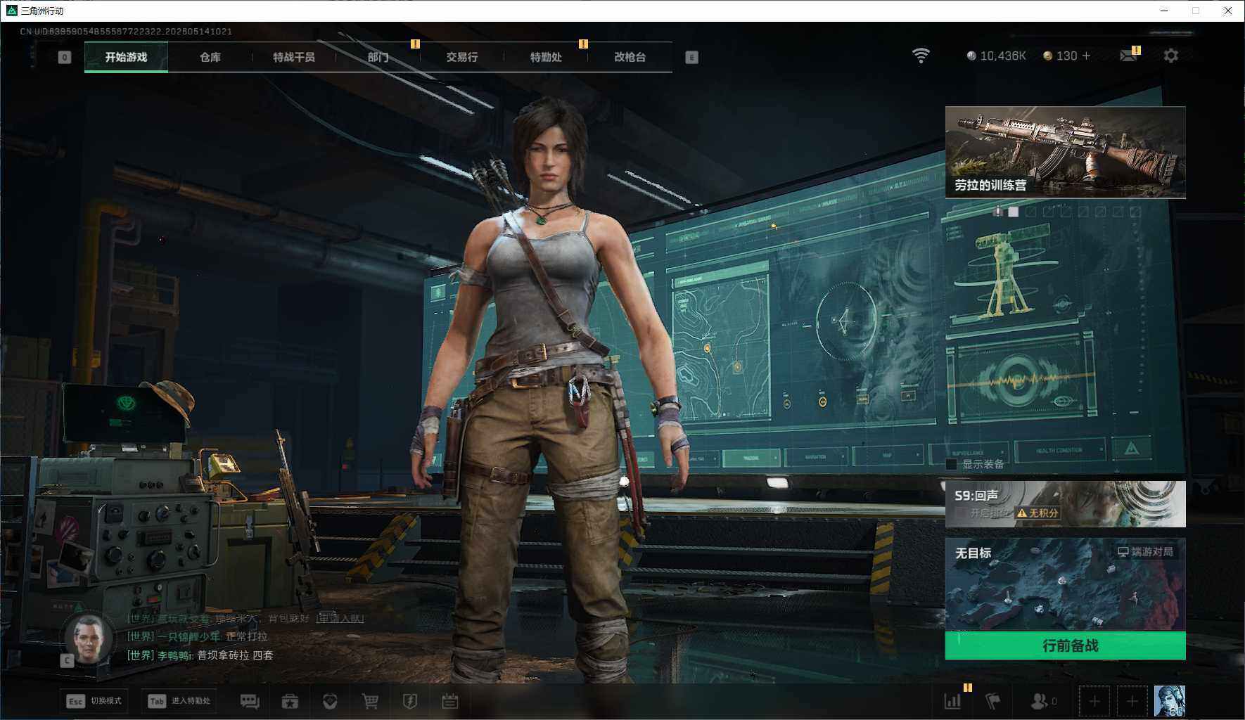Click chat message 正常打拉
Image resolution: width=1245 pixels, height=720 pixels.
click(x=197, y=636)
